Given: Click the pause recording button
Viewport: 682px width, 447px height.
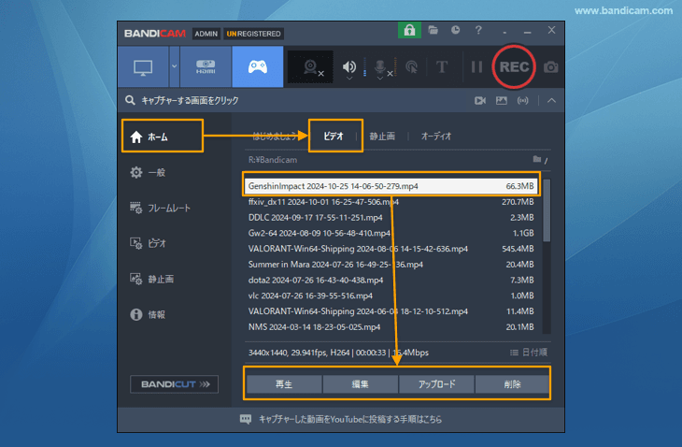Looking at the screenshot, I should point(476,67).
